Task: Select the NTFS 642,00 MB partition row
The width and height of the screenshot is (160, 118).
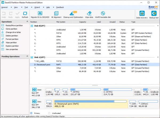Action: (95, 50)
